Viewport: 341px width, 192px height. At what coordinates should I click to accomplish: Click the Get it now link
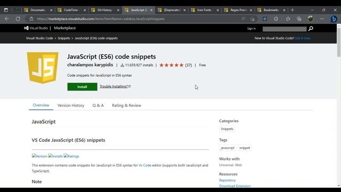(x=303, y=38)
